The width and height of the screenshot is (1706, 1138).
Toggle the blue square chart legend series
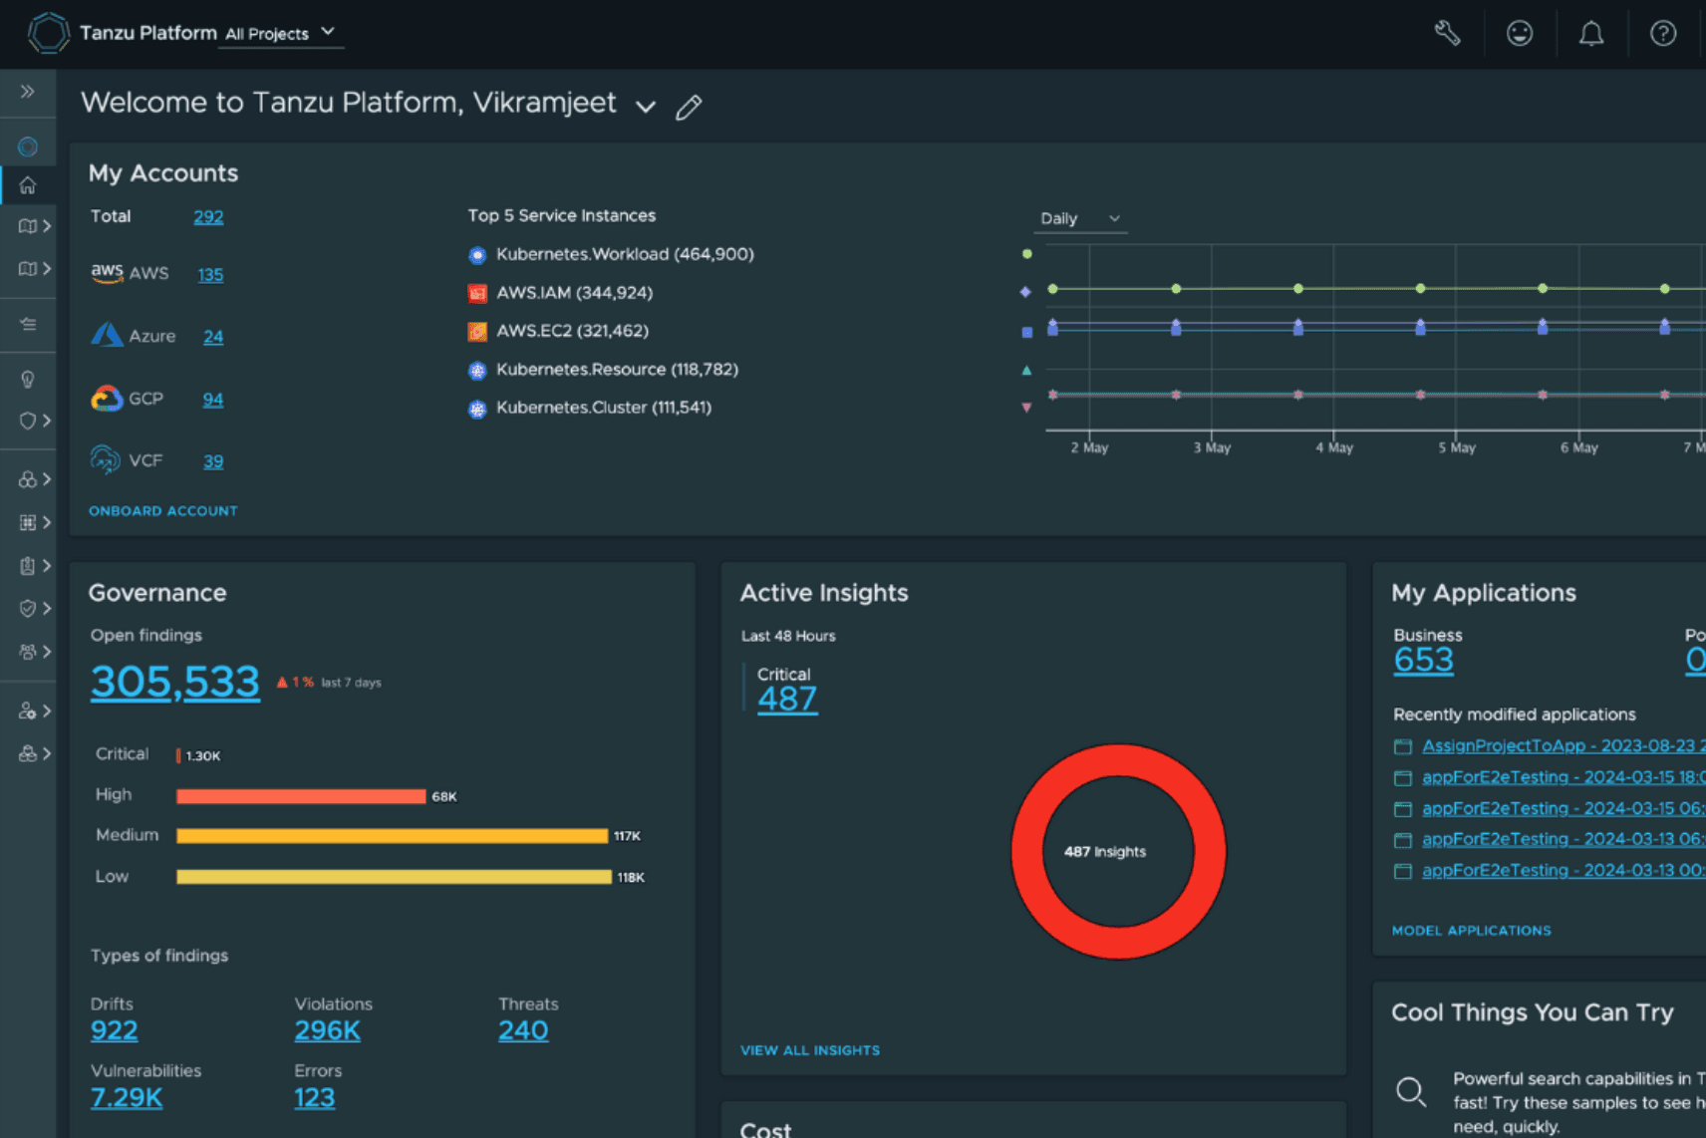(x=1026, y=332)
